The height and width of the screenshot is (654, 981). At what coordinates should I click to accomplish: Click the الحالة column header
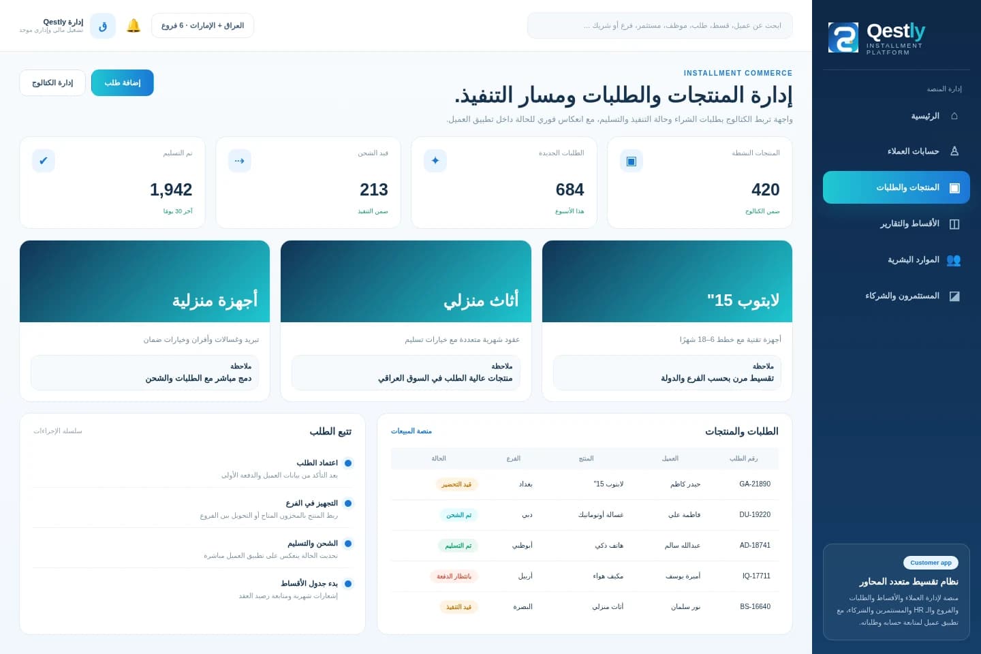tap(439, 458)
